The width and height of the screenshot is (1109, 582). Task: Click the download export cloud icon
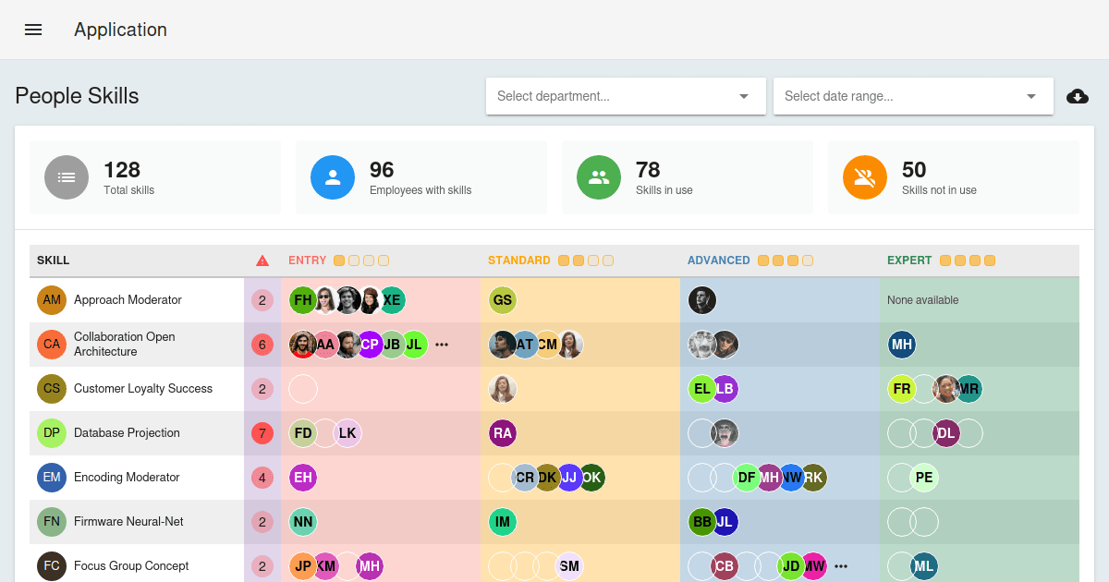(1078, 96)
